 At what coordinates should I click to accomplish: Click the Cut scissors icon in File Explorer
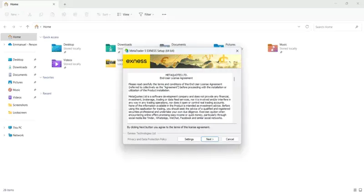click(x=30, y=15)
